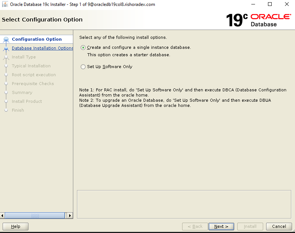Click the Database Installation Options step icon
This screenshot has height=233, width=295.
click(6, 48)
